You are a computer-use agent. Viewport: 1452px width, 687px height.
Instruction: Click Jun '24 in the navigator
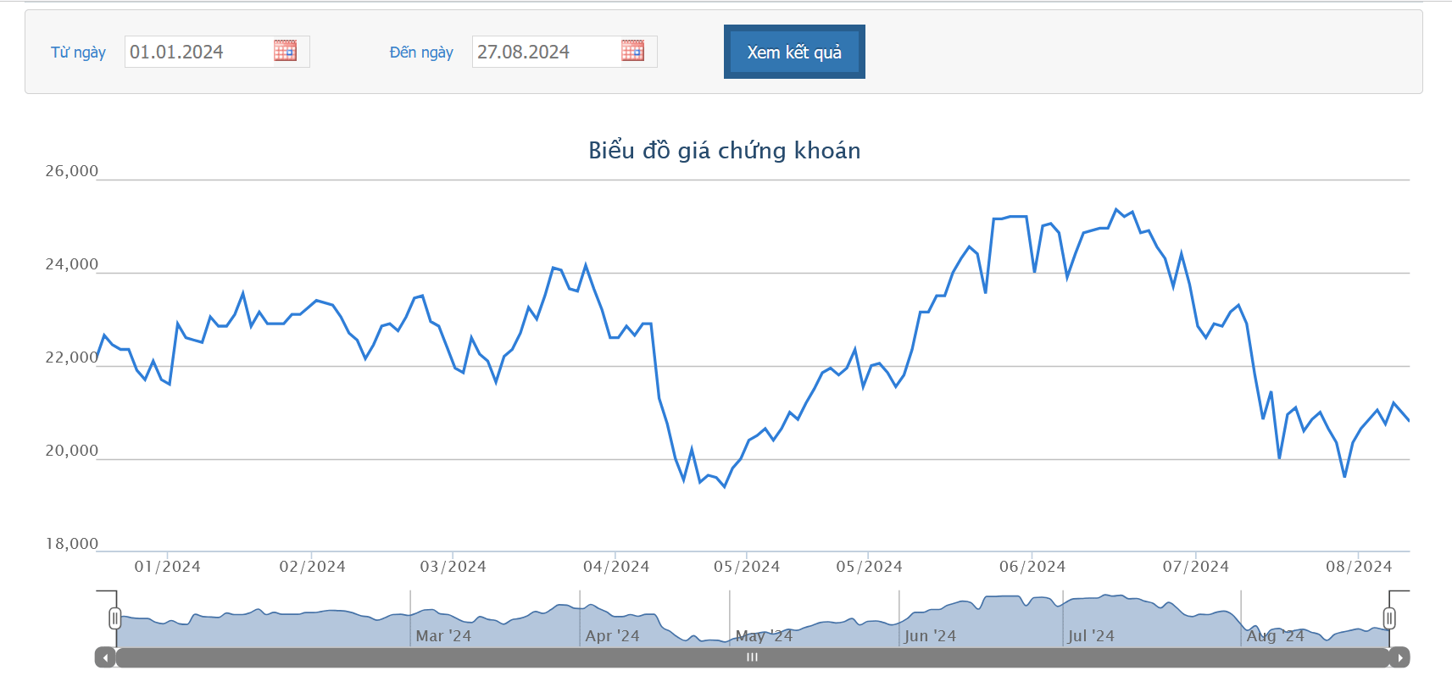pyautogui.click(x=930, y=636)
